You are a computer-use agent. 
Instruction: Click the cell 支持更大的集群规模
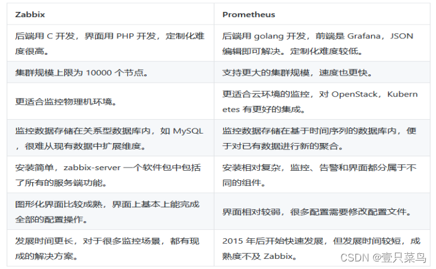[322, 72]
